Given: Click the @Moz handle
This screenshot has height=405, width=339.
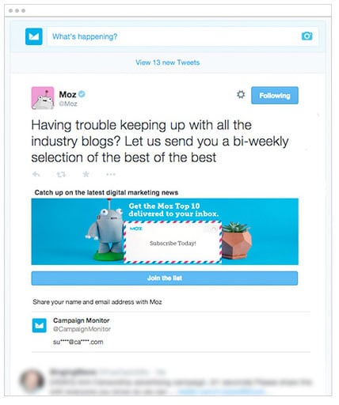Looking at the screenshot, I should click(68, 104).
